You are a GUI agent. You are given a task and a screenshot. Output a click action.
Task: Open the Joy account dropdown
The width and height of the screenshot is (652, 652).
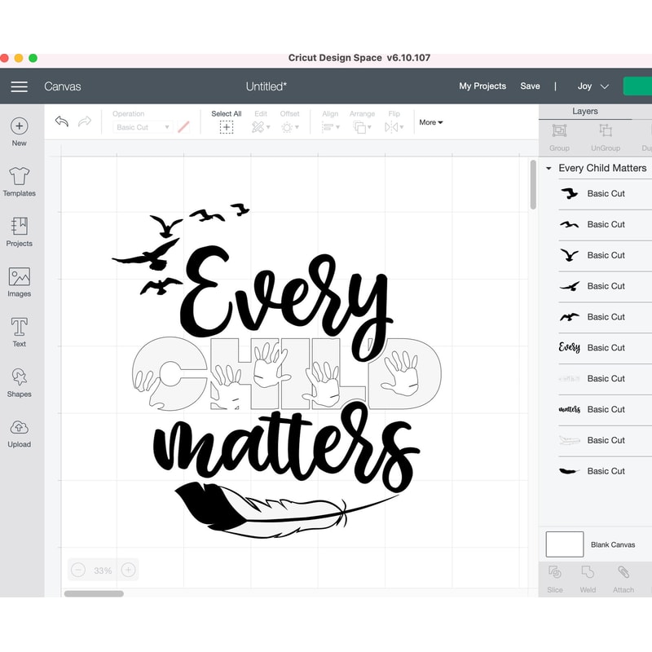pyautogui.click(x=591, y=86)
